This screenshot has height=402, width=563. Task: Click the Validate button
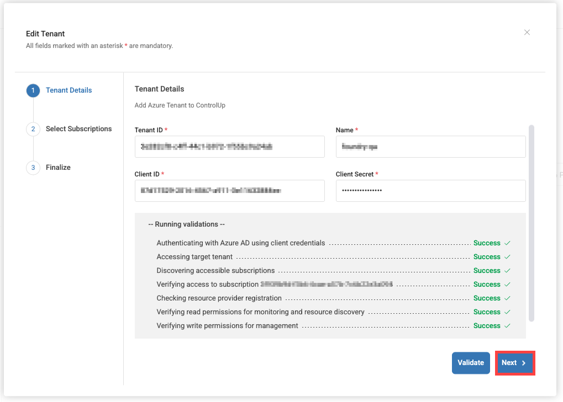coord(470,363)
